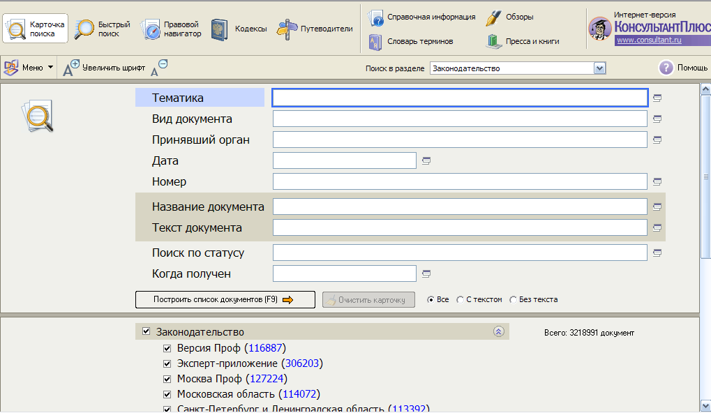Viewport: 711px width, 413px height.
Task: Click the Поиск по статусу input field
Action: 460,253
